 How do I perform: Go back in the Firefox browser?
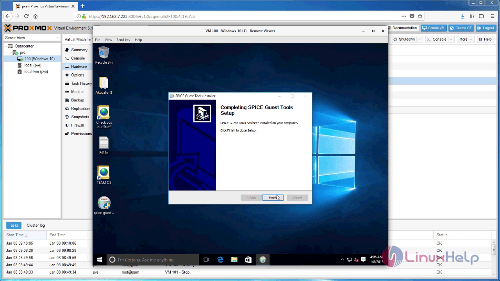[x=8, y=16]
